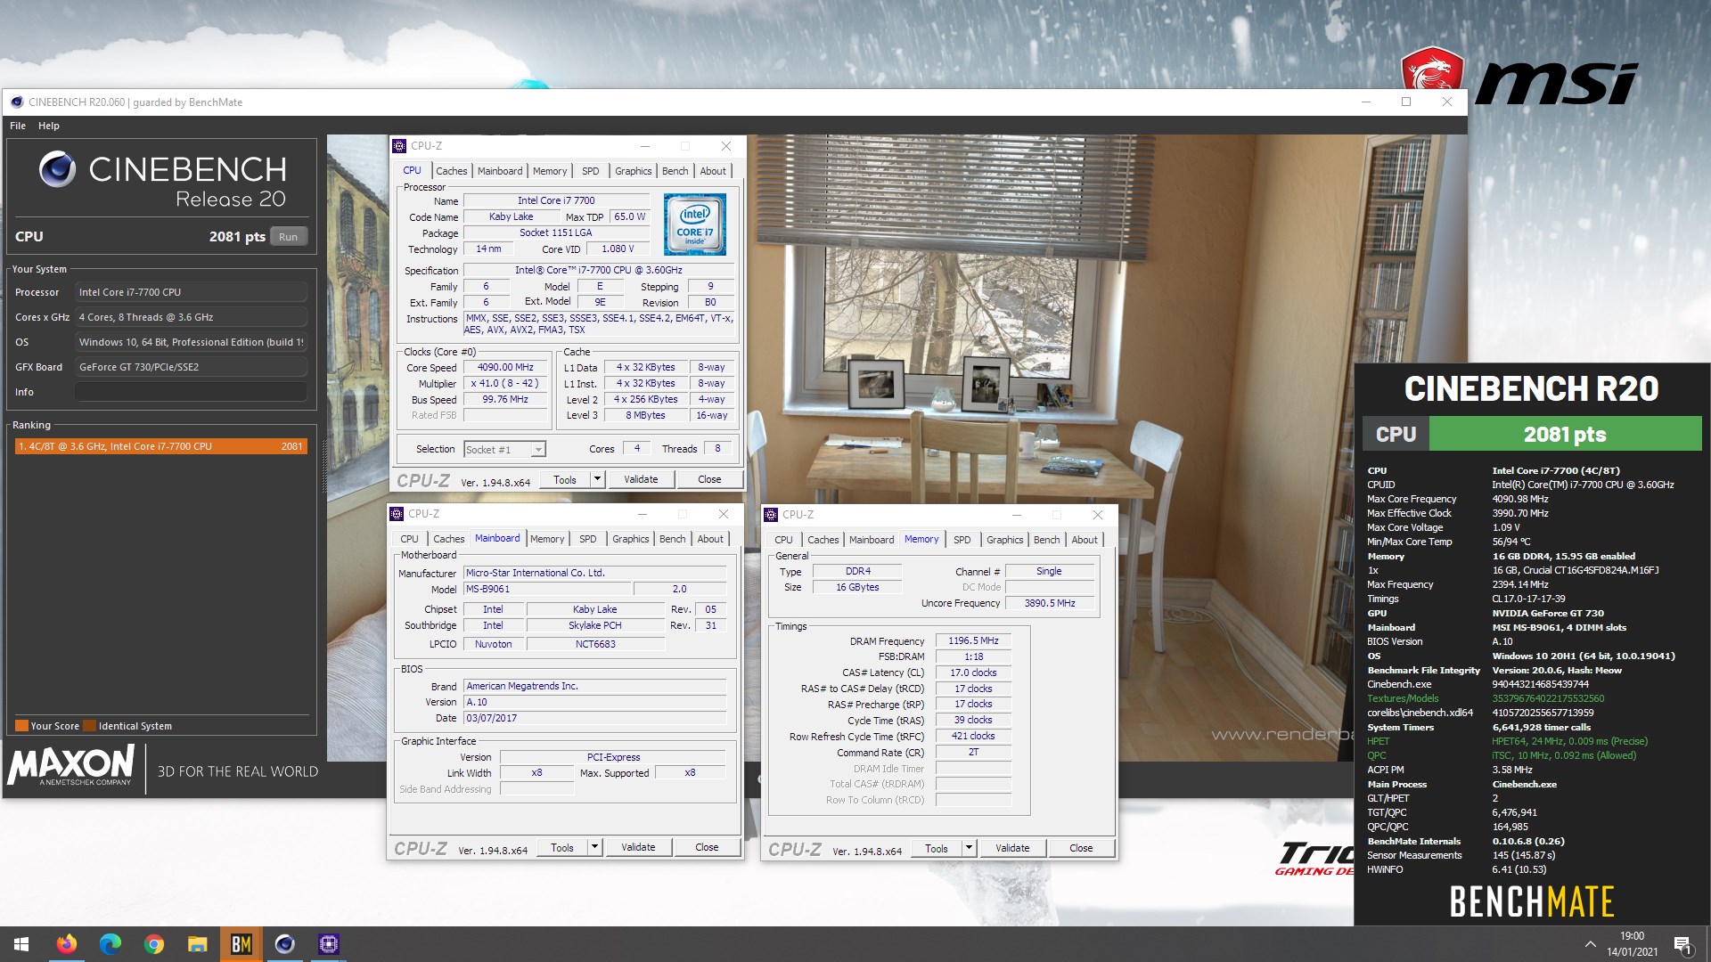This screenshot has height=962, width=1711.
Task: Select the Bench tab in top CPU-Z
Action: 675,171
